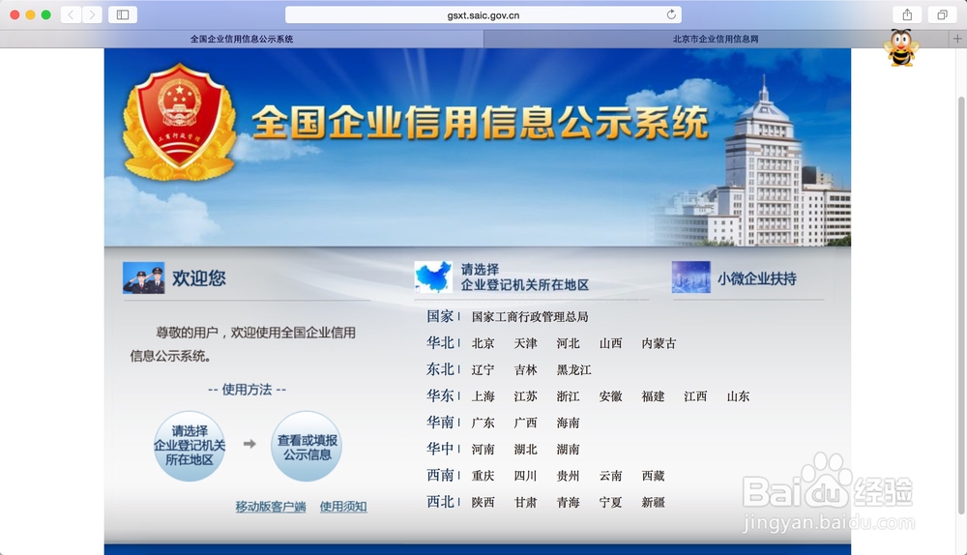Select 浙江 region

pos(568,396)
